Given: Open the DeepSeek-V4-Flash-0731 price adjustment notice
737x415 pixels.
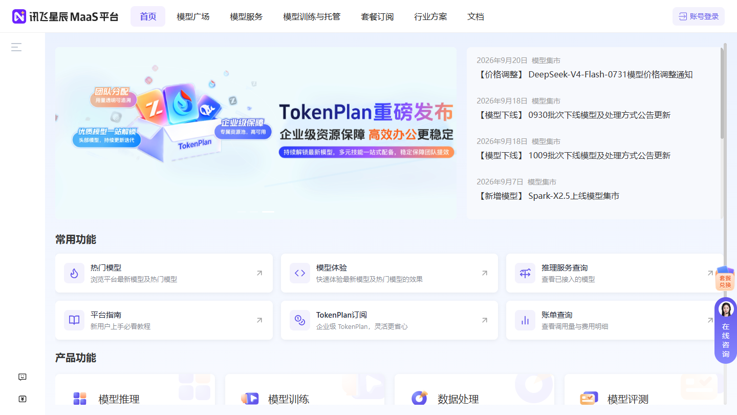Looking at the screenshot, I should [x=584, y=75].
